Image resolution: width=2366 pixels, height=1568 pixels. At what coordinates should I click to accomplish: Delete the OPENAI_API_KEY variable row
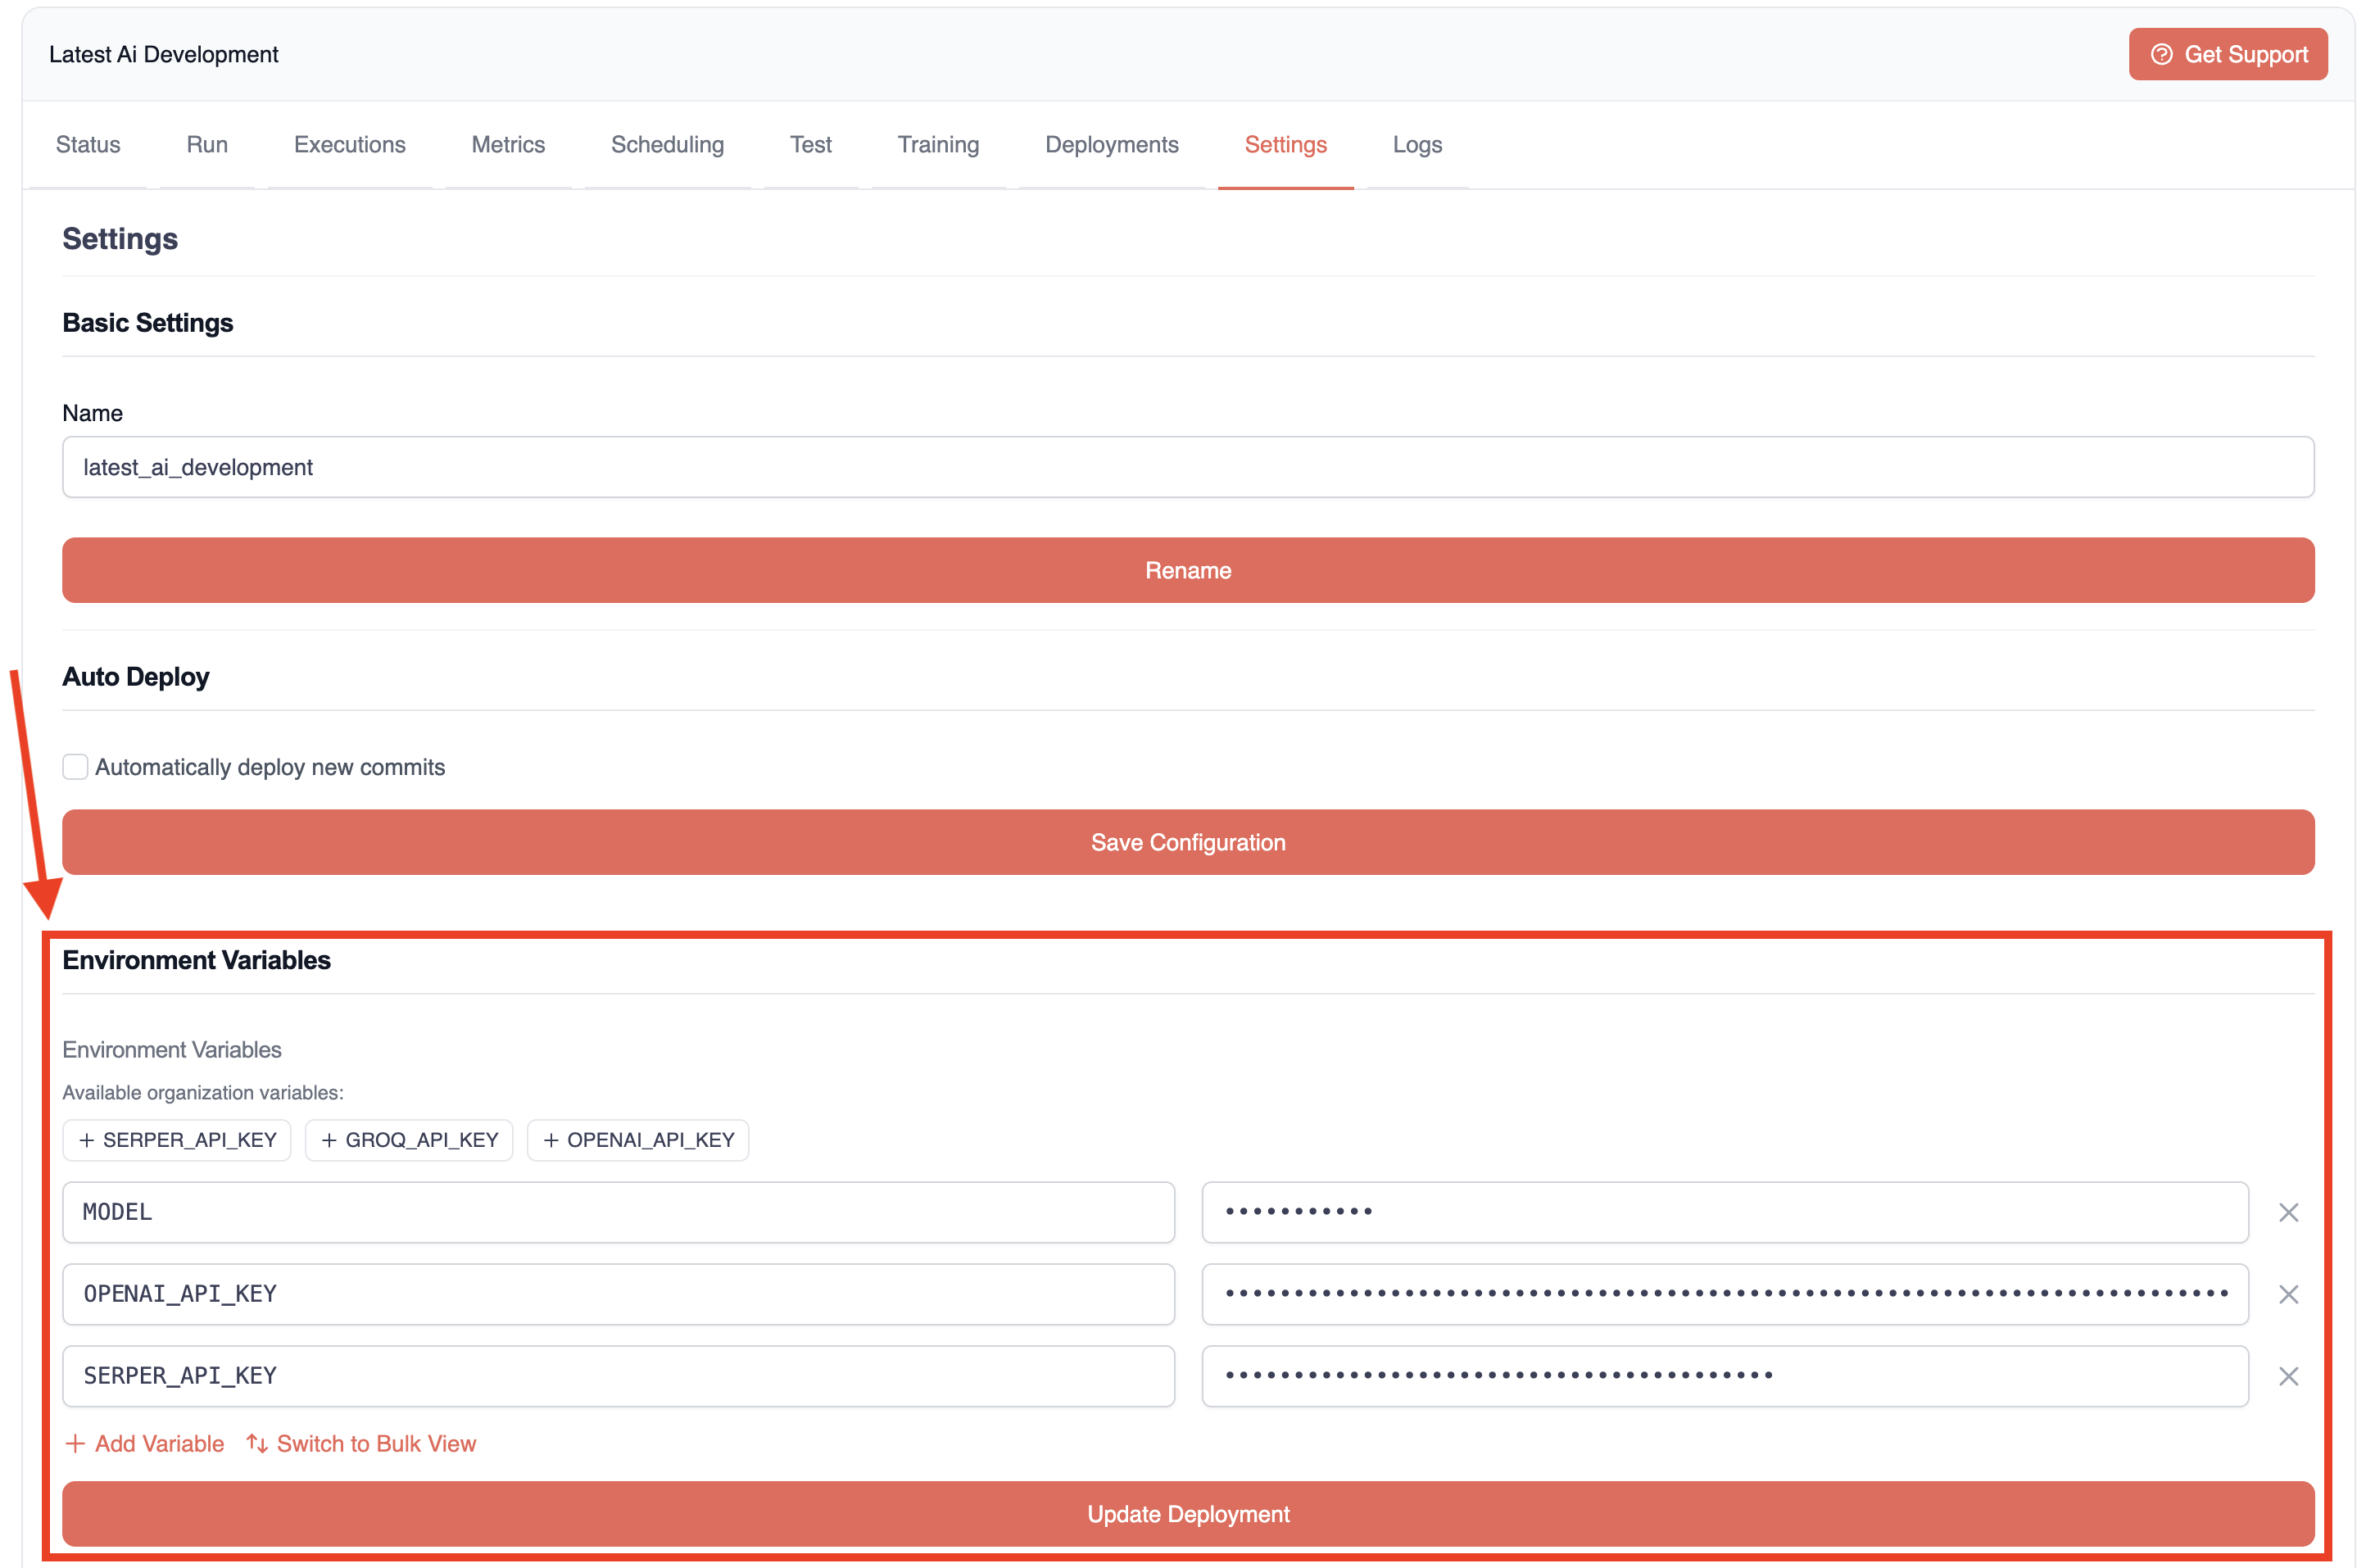pos(2287,1294)
